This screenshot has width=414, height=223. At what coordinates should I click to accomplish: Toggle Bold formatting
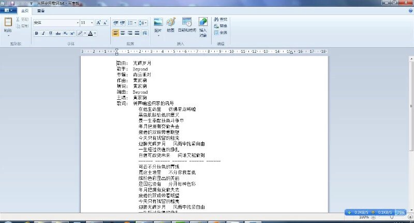[36, 33]
